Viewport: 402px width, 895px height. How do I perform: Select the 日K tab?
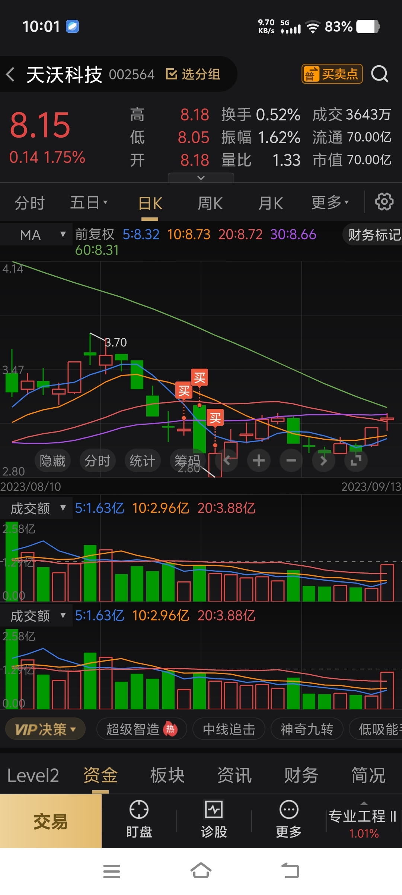[150, 204]
